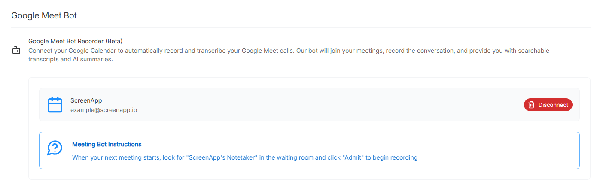Click the "(Beta)" label in the title
603x190 pixels.
[114, 41]
